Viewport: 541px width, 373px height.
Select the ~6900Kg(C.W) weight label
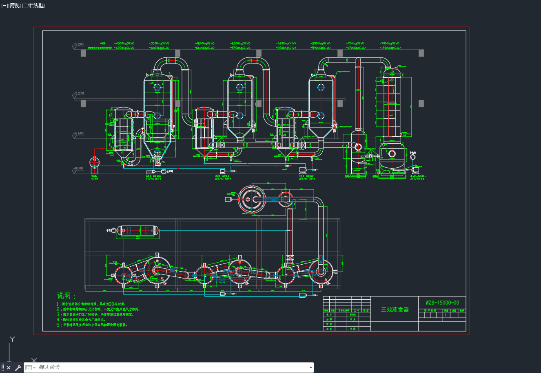pos(124,48)
